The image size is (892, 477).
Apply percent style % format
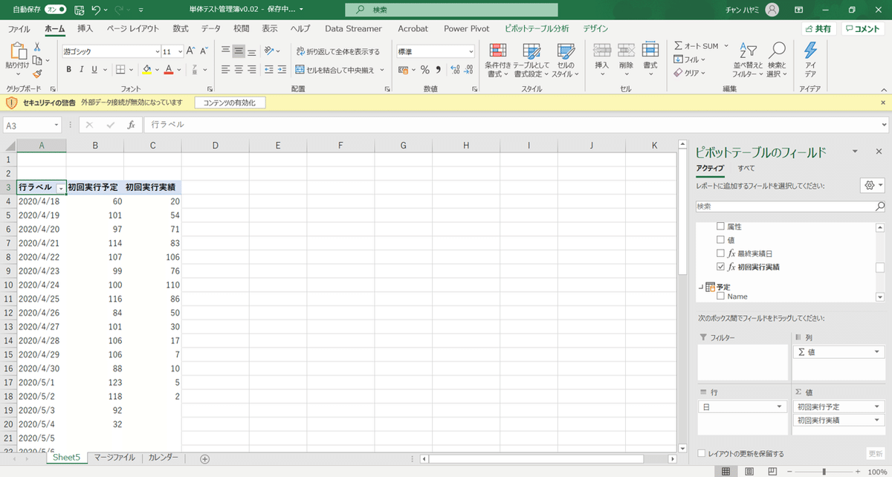tap(425, 70)
